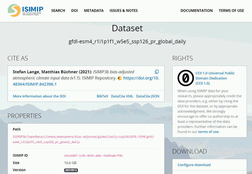Click the ISIMIP logo
Image resolution: width=252 pixels, height=174 pixels.
pos(26,10)
